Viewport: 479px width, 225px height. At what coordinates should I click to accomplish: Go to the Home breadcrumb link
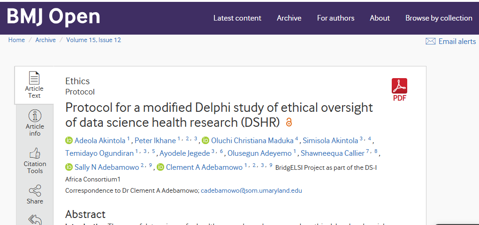[x=16, y=40]
